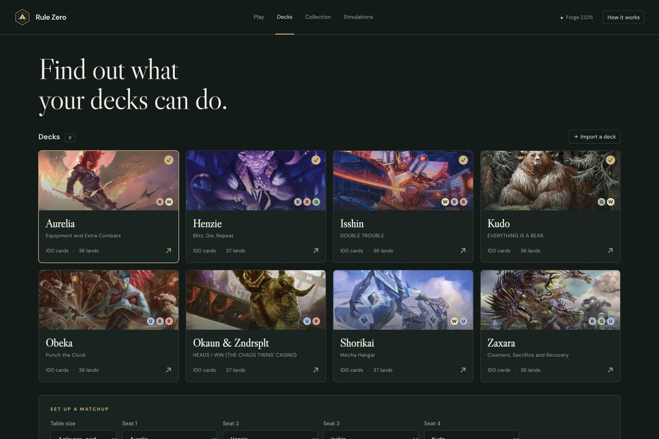The width and height of the screenshot is (659, 439).
Task: Click the blue U mana badge on Obeka
Action: tap(151, 321)
